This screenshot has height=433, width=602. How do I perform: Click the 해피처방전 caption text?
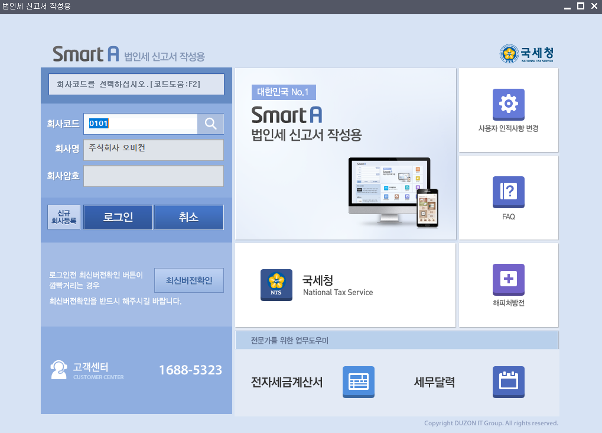pyautogui.click(x=508, y=303)
